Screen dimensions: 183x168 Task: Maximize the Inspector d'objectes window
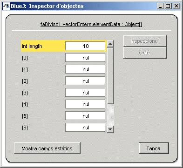(168, 6)
